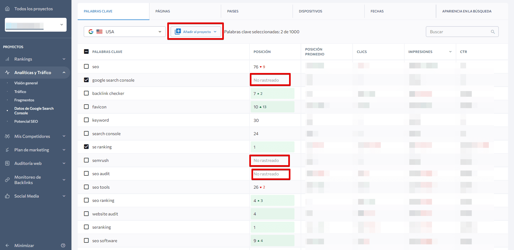The image size is (514, 250).
Task: Open the USA search engine dropdown
Action: (125, 32)
